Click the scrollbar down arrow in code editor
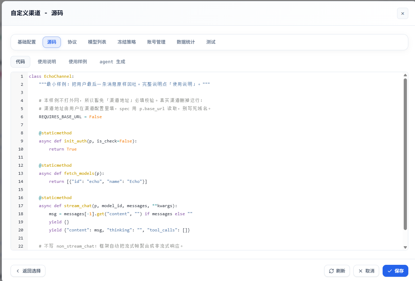The height and width of the screenshot is (281, 415). tap(405, 248)
